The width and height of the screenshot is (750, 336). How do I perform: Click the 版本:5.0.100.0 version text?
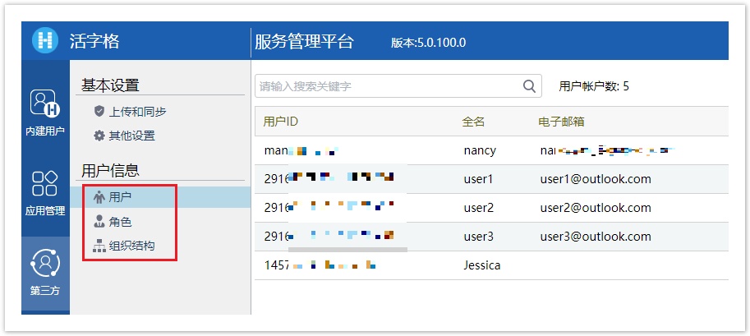pyautogui.click(x=428, y=43)
